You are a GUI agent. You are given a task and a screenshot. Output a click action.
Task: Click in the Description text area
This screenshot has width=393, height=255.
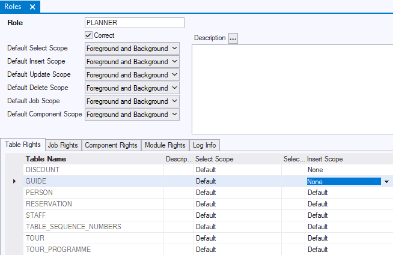(292, 89)
